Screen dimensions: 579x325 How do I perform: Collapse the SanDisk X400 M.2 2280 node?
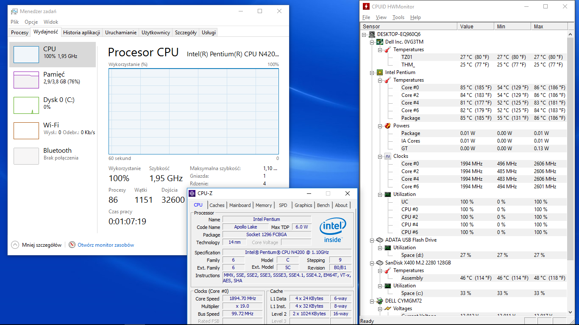click(372, 263)
